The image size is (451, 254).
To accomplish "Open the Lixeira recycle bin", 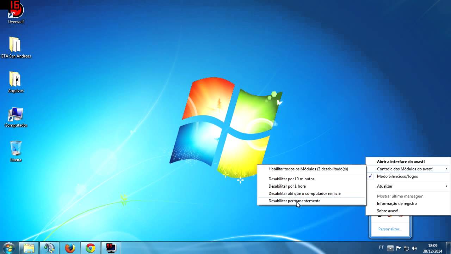I will click(16, 152).
